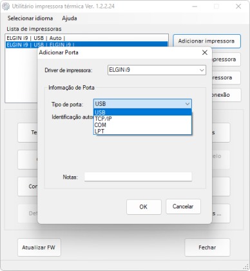
Task: Click the resize grip at window corner
Action: pos(247,267)
